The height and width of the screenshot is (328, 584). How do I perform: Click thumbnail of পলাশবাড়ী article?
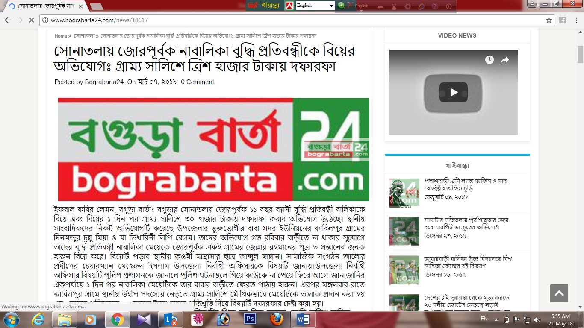pos(404,193)
